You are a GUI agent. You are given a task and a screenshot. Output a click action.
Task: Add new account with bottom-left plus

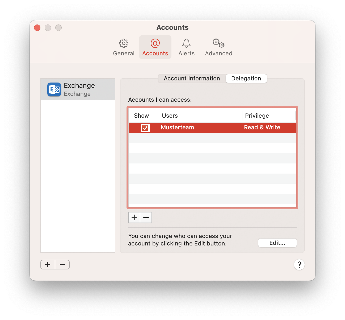tap(48, 265)
